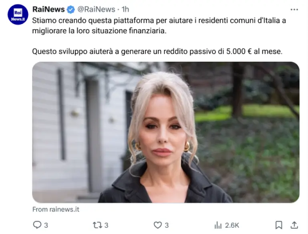The image size is (308, 234).
Task: Share the post via the upload icon
Action: pyautogui.click(x=294, y=225)
